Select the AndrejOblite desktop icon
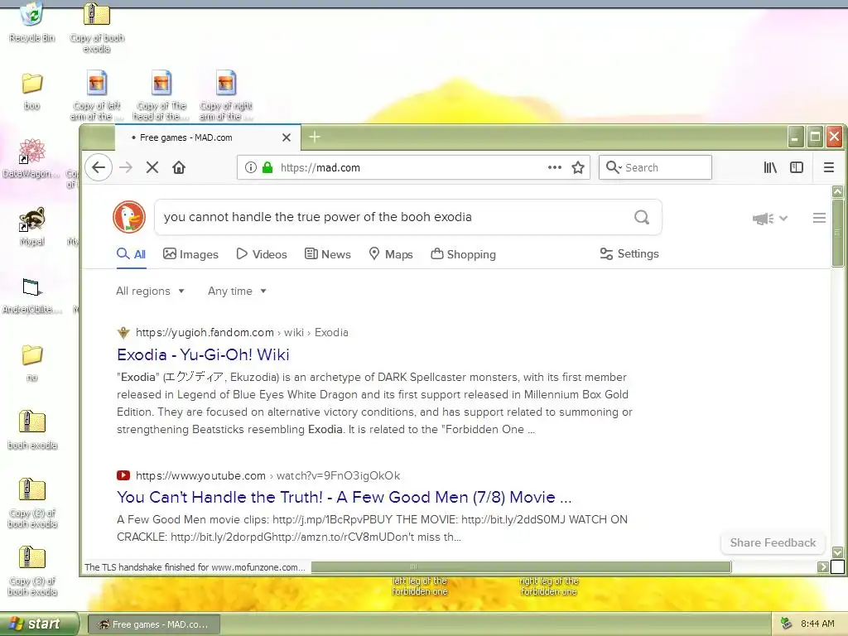 (31, 295)
